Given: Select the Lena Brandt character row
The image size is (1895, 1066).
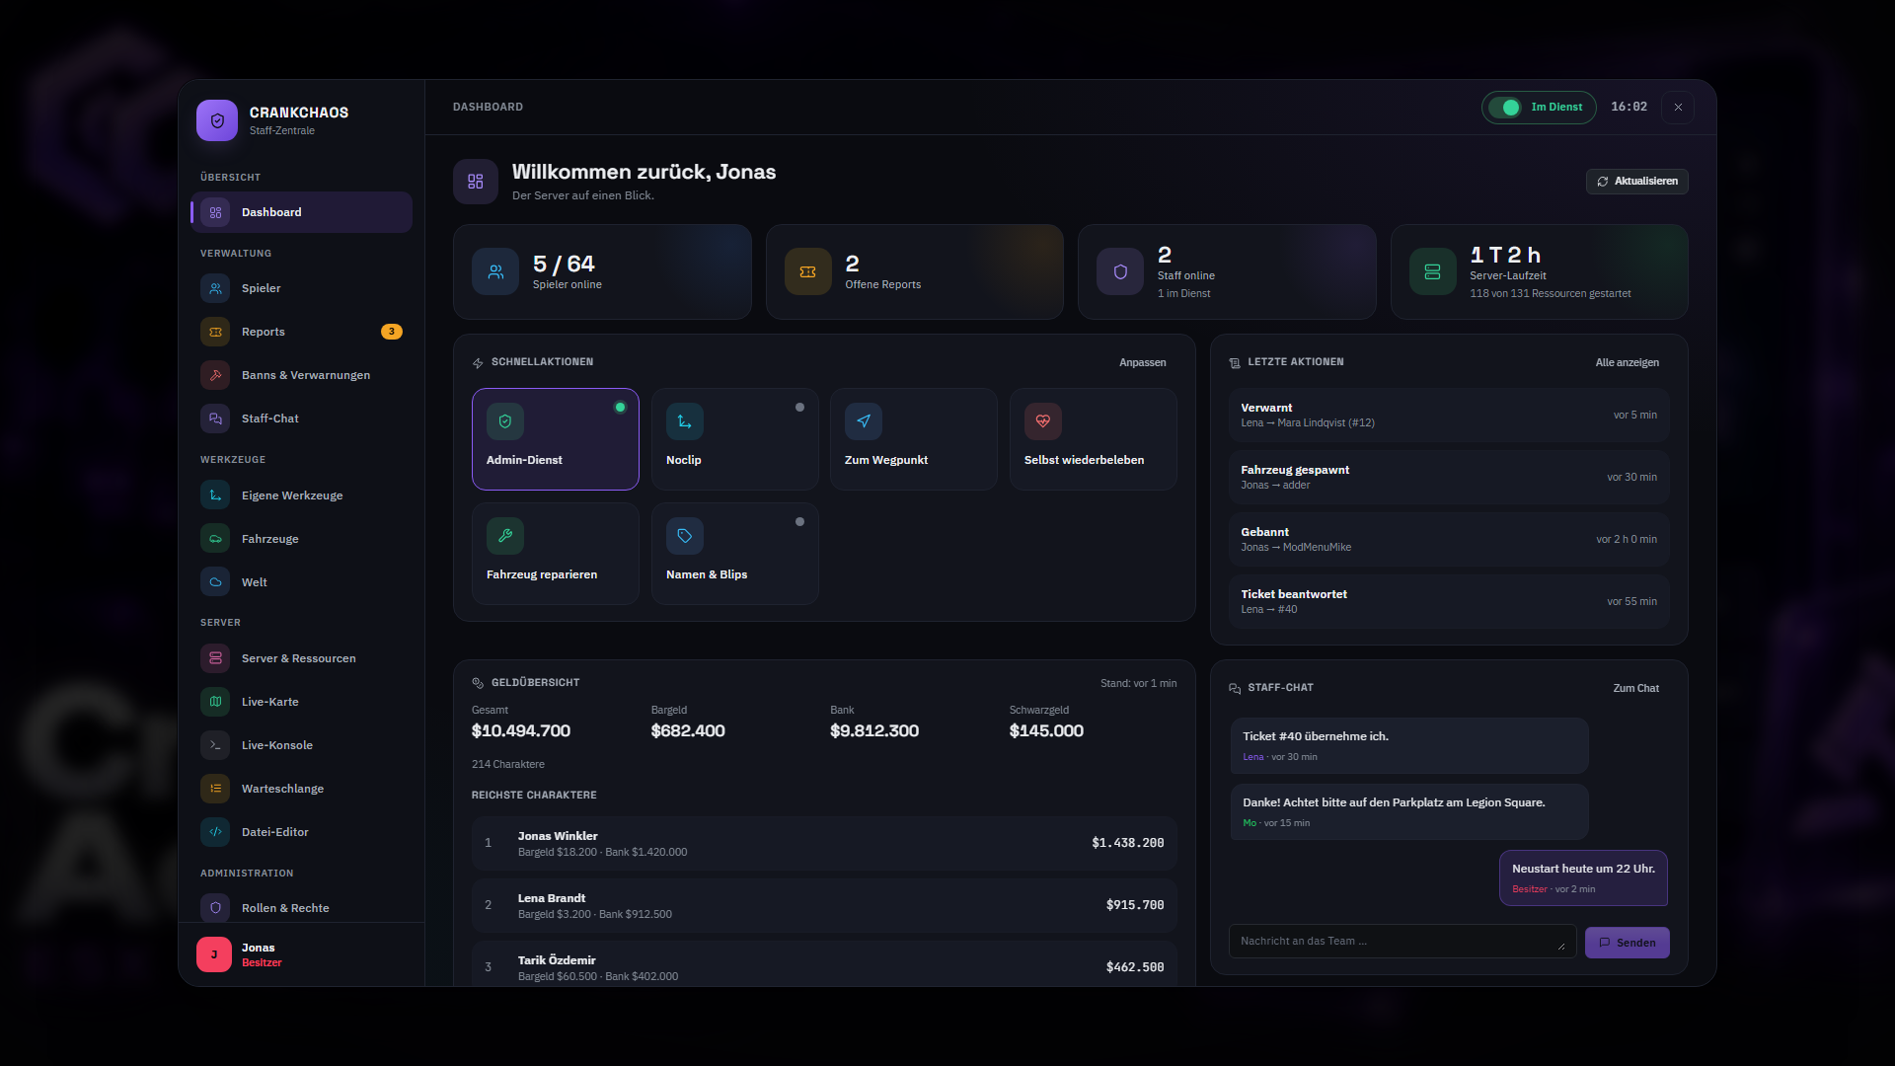Looking at the screenshot, I should pyautogui.click(x=824, y=905).
